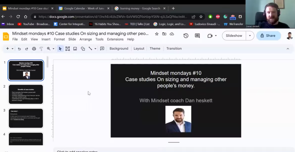Choose the select cursor tool
The height and width of the screenshot is (152, 295).
pos(60,49)
